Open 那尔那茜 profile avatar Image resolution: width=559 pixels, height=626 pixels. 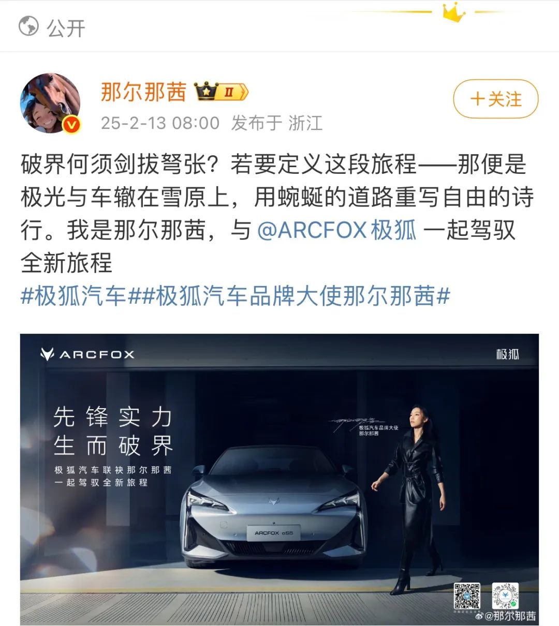coord(50,103)
